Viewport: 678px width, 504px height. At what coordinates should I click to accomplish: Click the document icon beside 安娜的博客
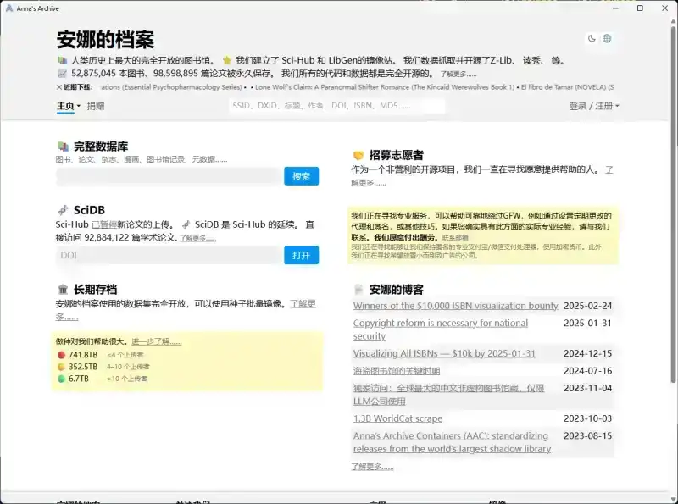click(x=358, y=289)
